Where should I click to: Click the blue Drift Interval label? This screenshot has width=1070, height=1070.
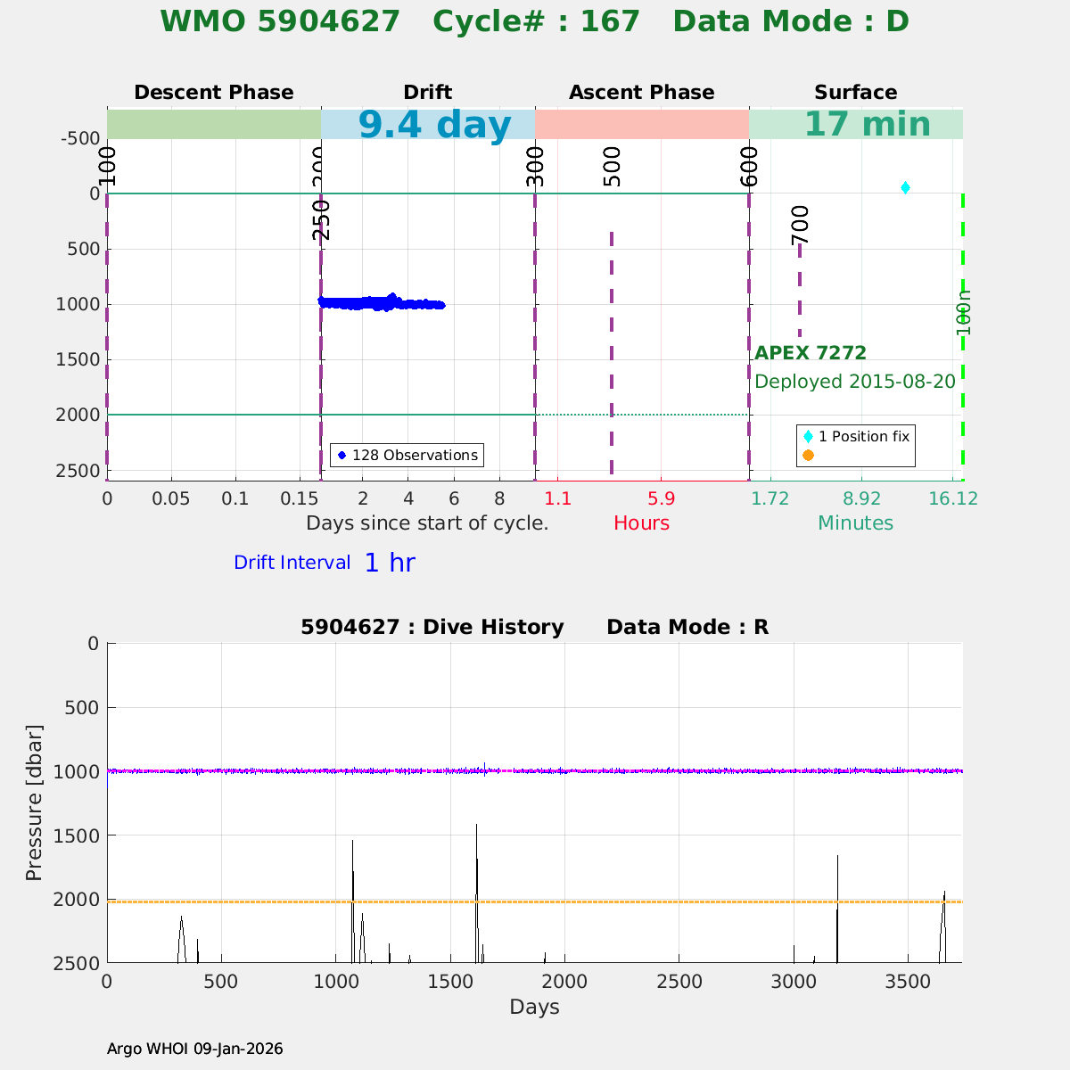pyautogui.click(x=292, y=563)
